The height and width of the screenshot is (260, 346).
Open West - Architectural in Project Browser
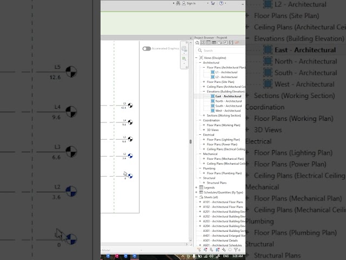coord(228,110)
